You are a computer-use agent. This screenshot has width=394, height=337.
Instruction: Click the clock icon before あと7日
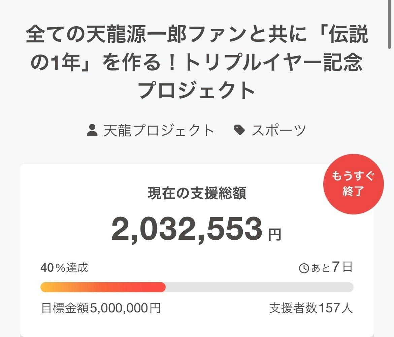[x=304, y=268]
